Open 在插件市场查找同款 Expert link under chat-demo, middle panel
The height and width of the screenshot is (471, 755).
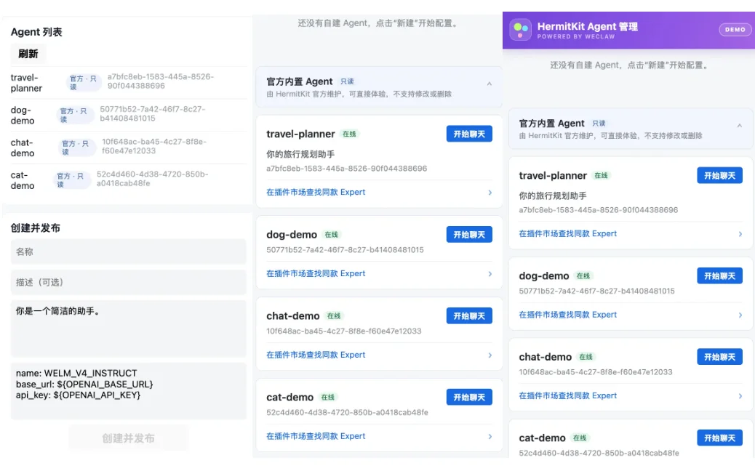click(316, 355)
